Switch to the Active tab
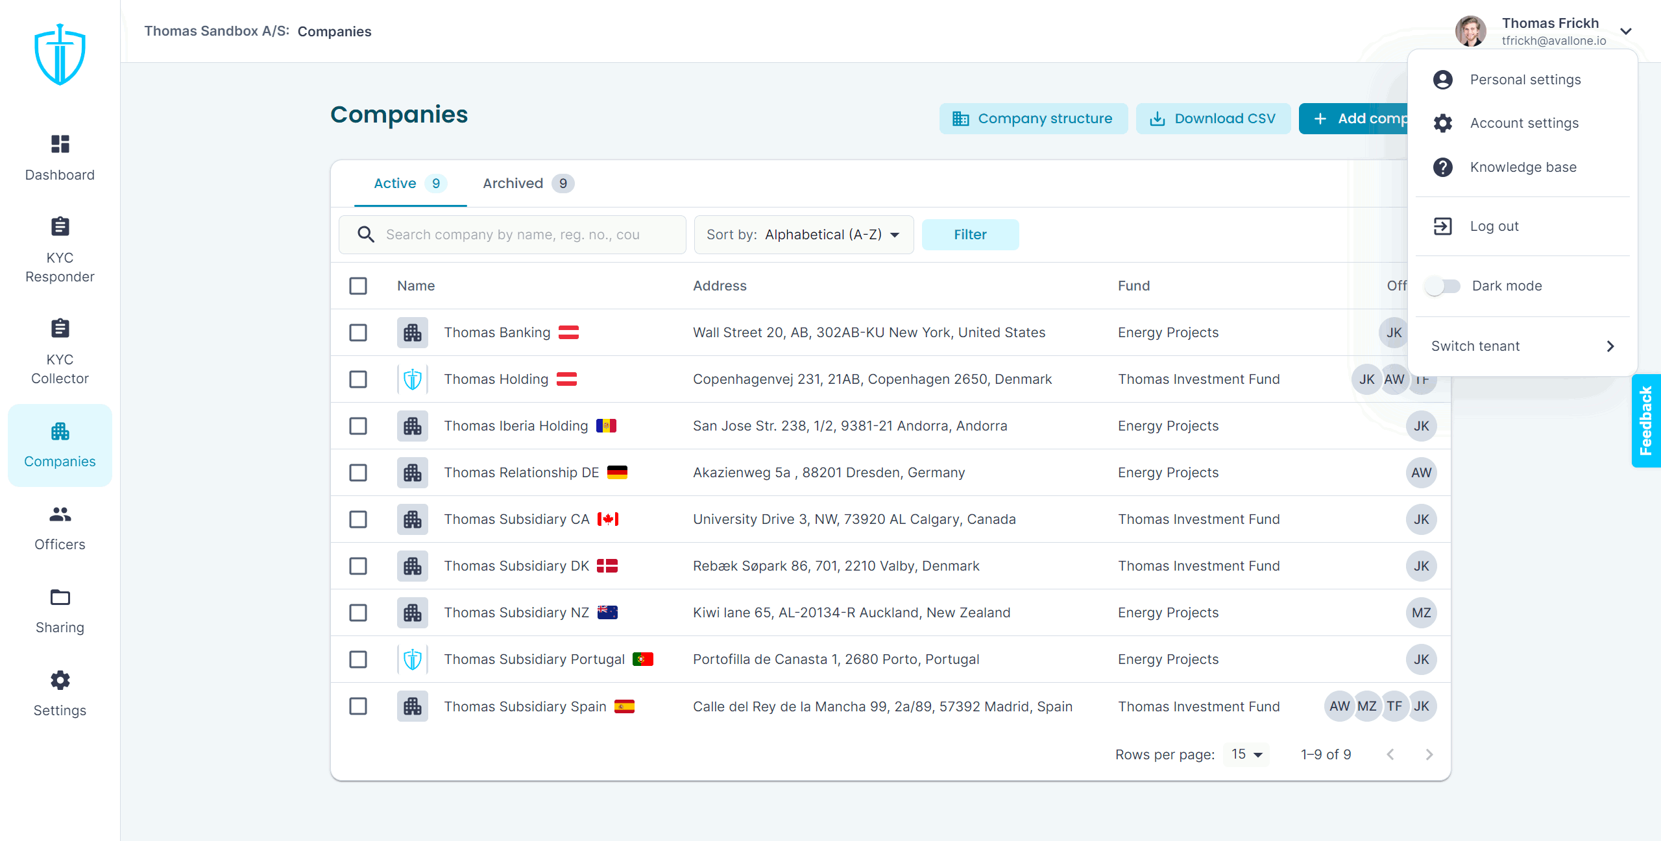Image resolution: width=1661 pixels, height=841 pixels. (410, 184)
